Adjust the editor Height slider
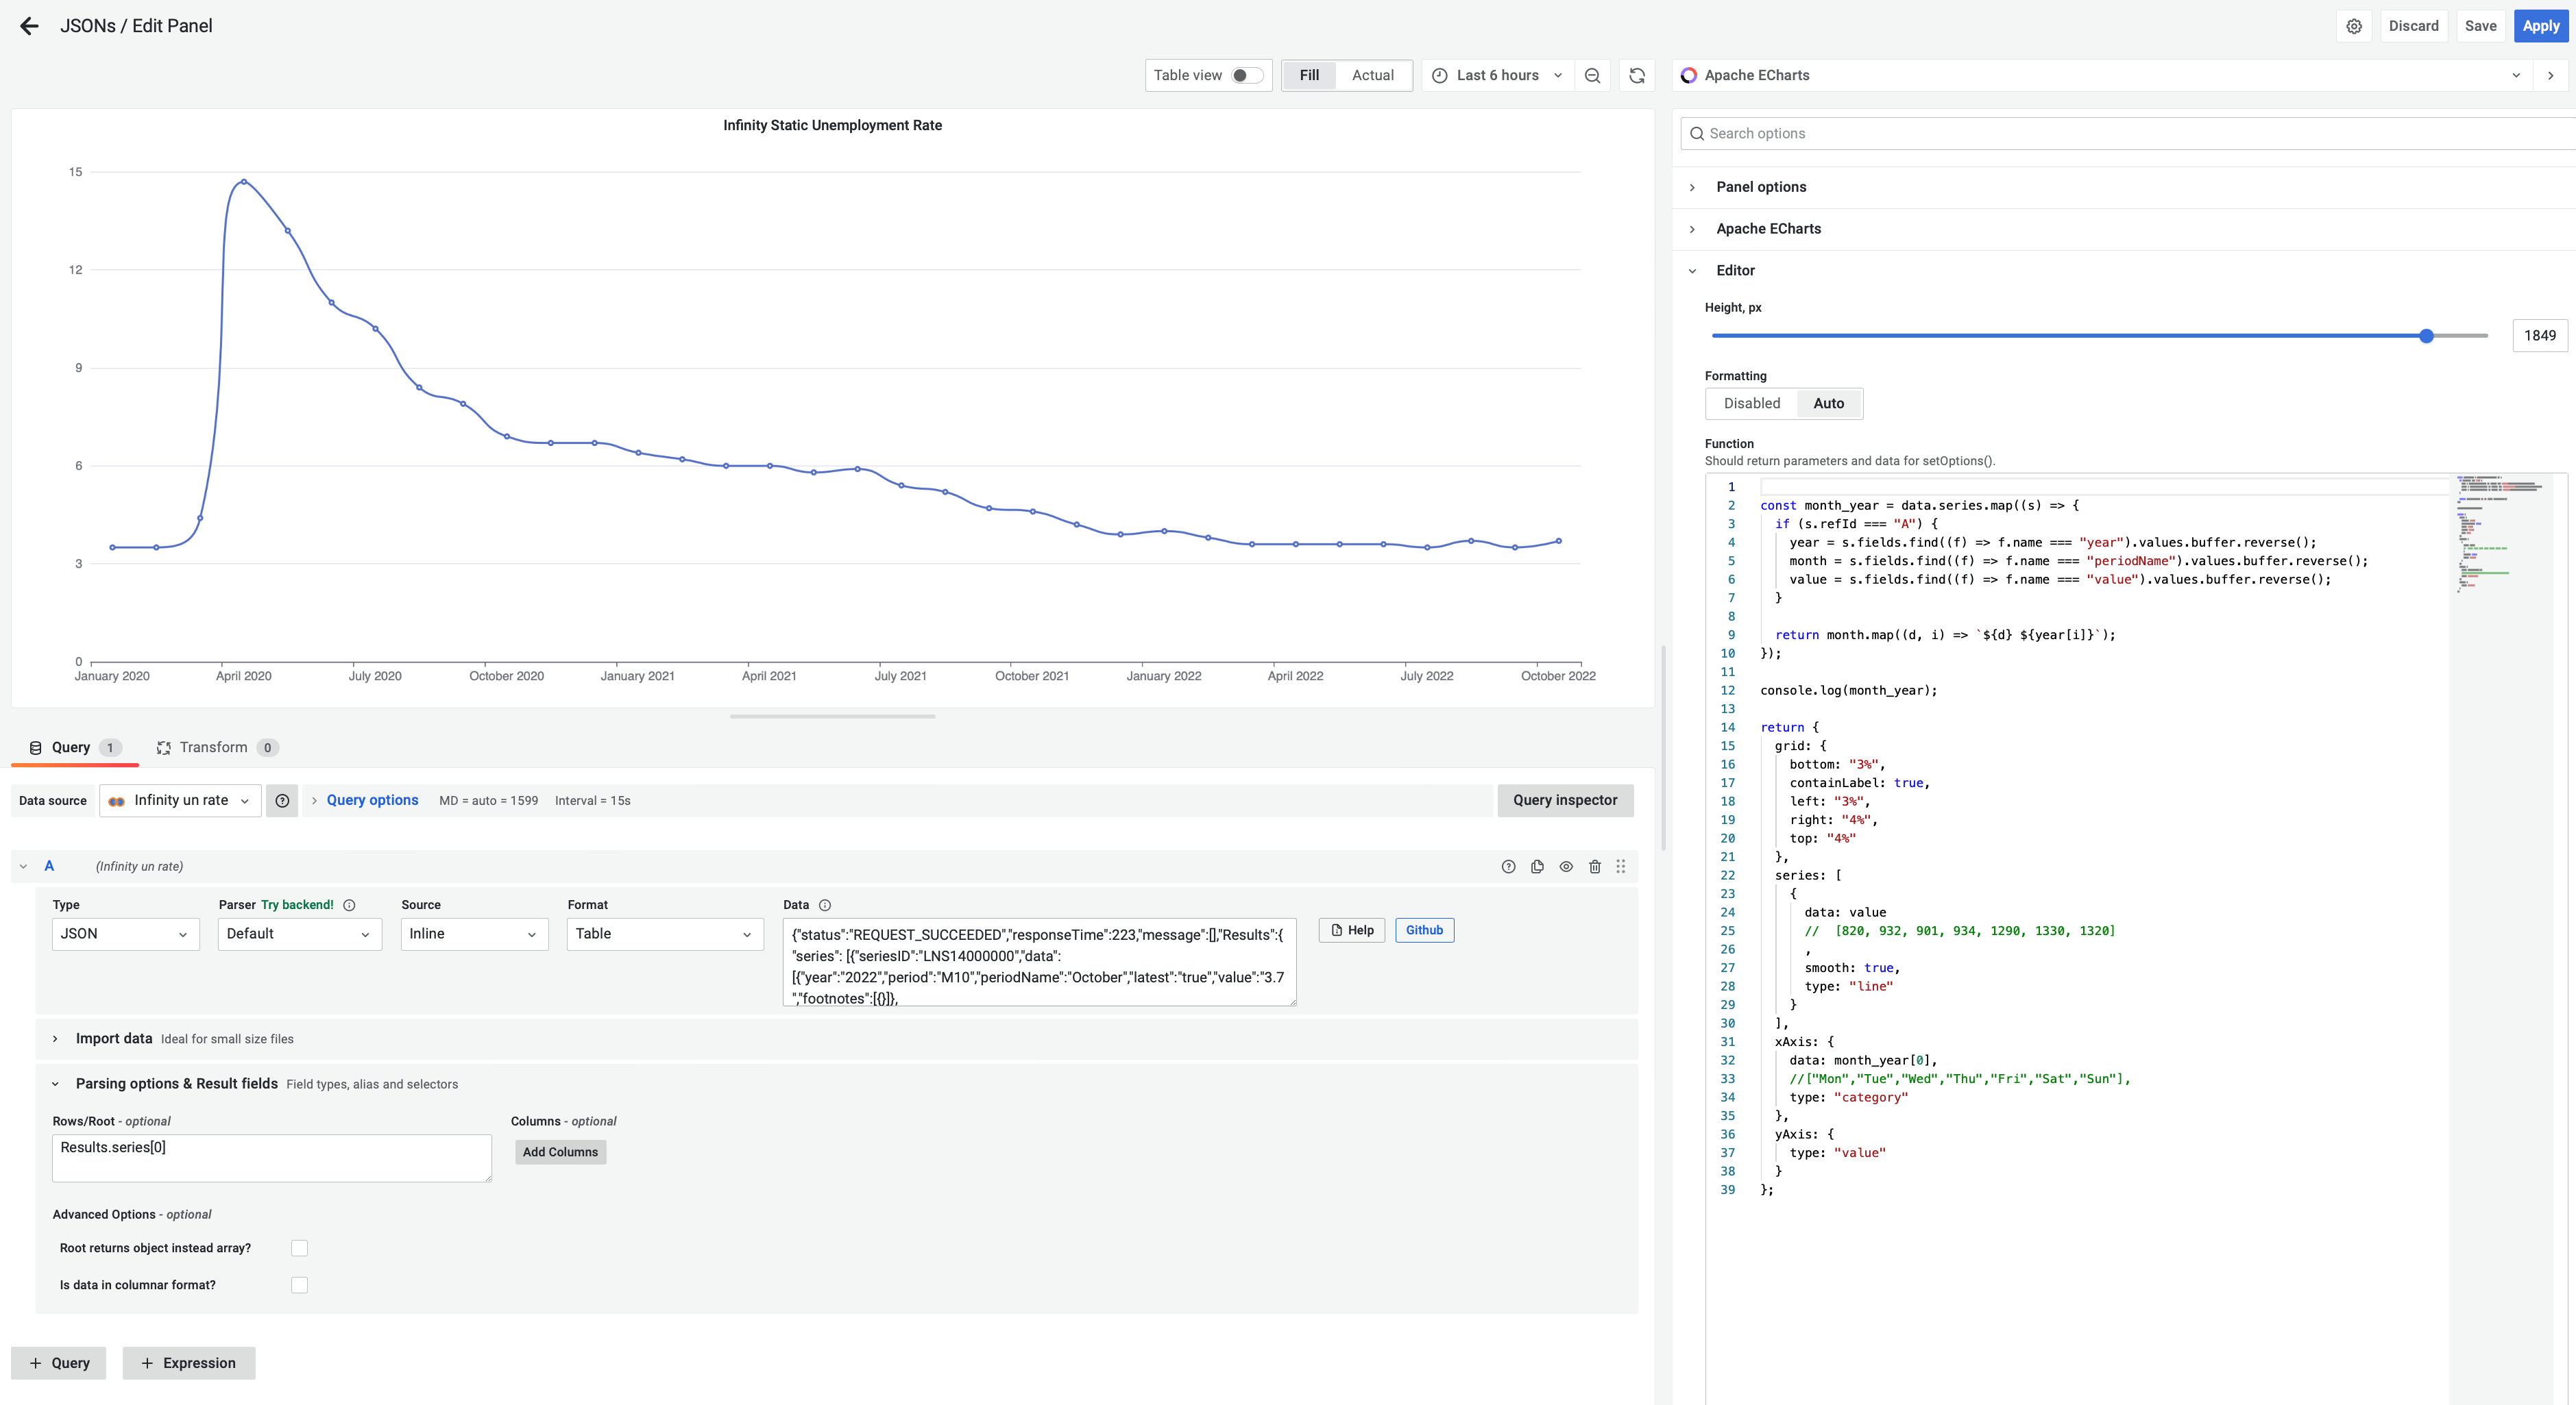2576x1405 pixels. click(x=2425, y=336)
